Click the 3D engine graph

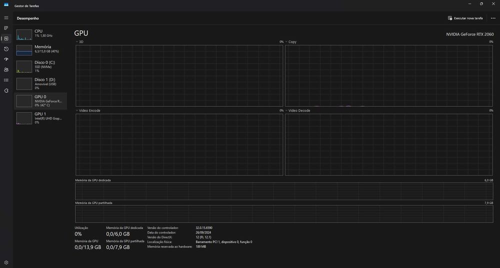tap(179, 75)
